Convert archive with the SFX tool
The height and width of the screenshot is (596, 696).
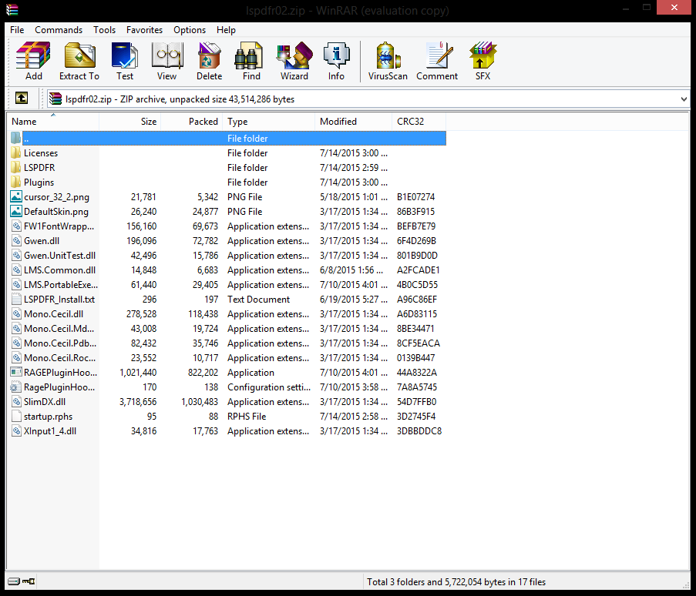tap(482, 61)
